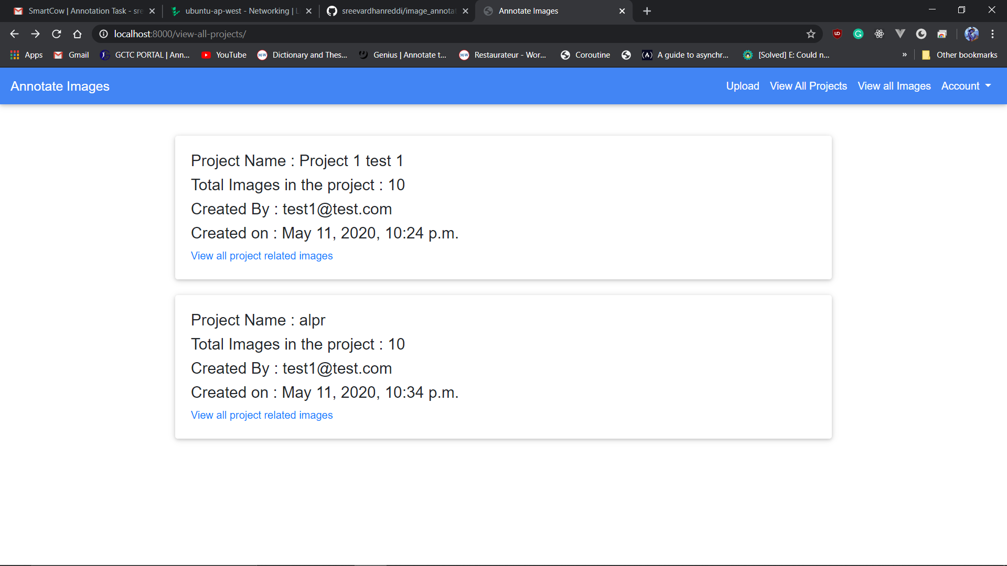This screenshot has width=1007, height=566.
Task: Open new tab with plus icon
Action: point(647,11)
